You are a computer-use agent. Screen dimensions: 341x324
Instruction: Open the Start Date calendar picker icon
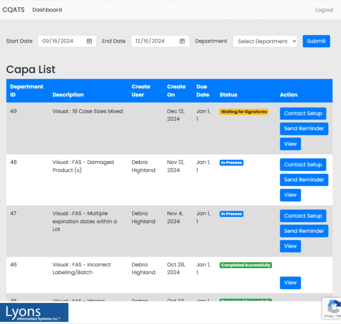tap(89, 41)
